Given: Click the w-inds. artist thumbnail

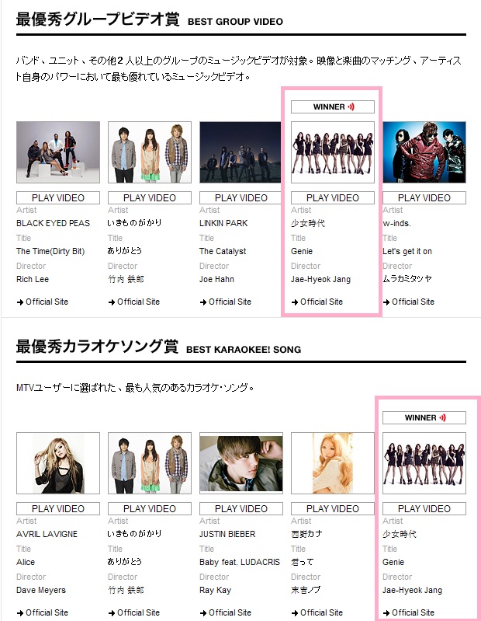Looking at the screenshot, I should coord(424,152).
